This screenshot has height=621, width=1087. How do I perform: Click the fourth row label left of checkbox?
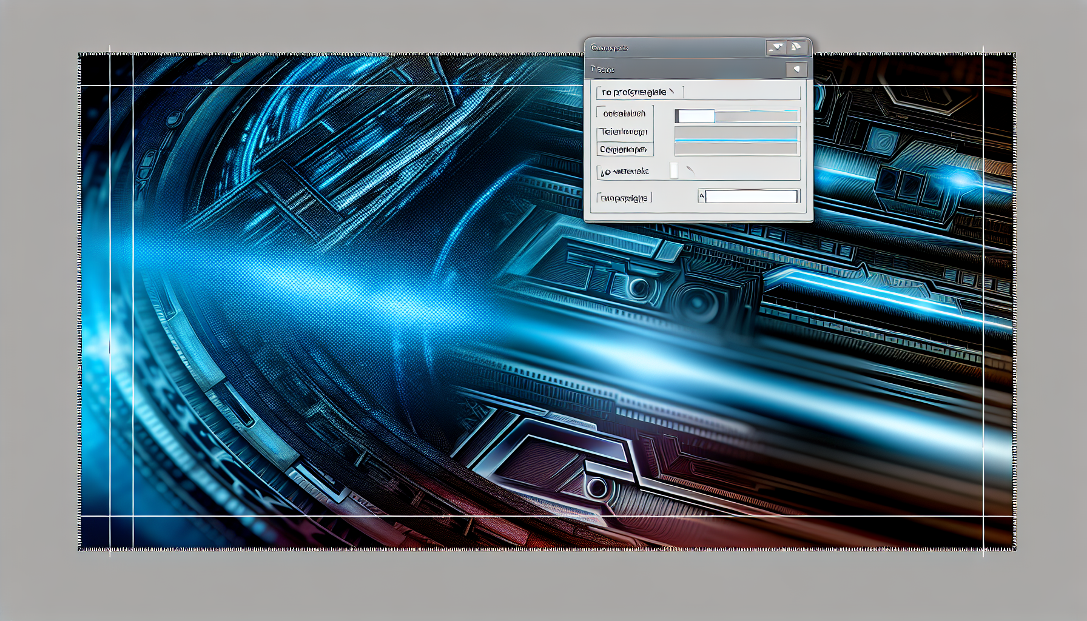point(625,172)
